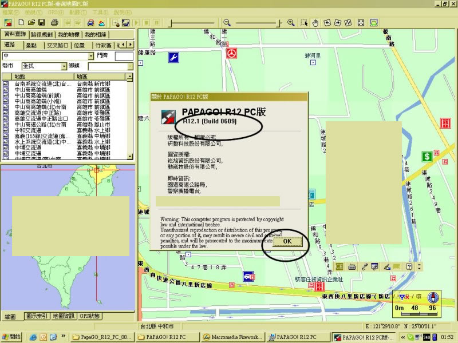Click the zoom in magnifier icon
This screenshot has width=458, height=343.
point(291,22)
